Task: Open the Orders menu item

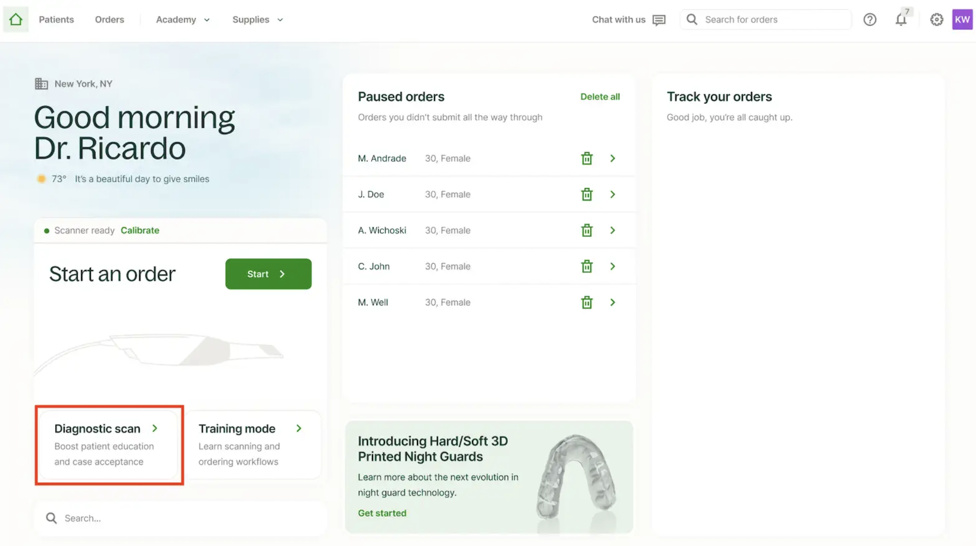Action: (109, 20)
